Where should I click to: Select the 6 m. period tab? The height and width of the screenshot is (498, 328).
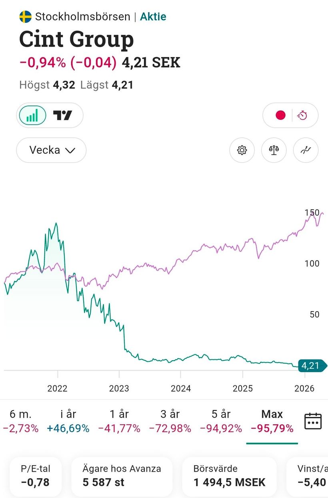pyautogui.click(x=20, y=421)
